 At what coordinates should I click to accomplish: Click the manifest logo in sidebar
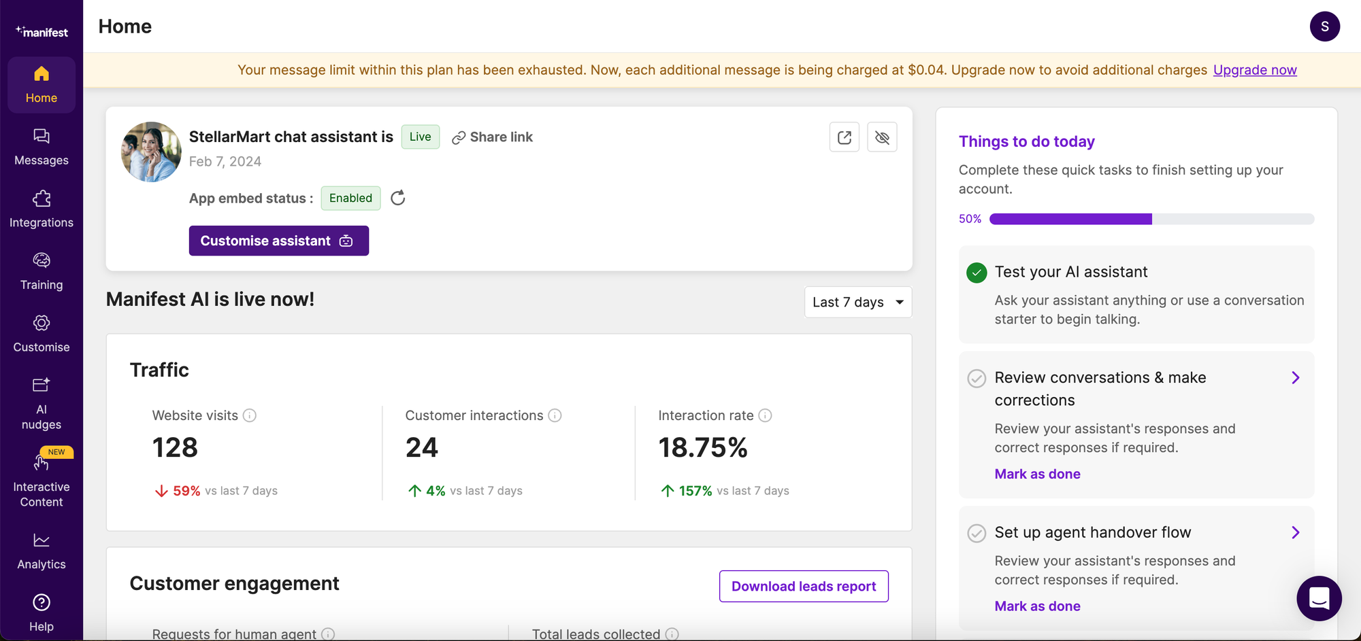pos(42,32)
